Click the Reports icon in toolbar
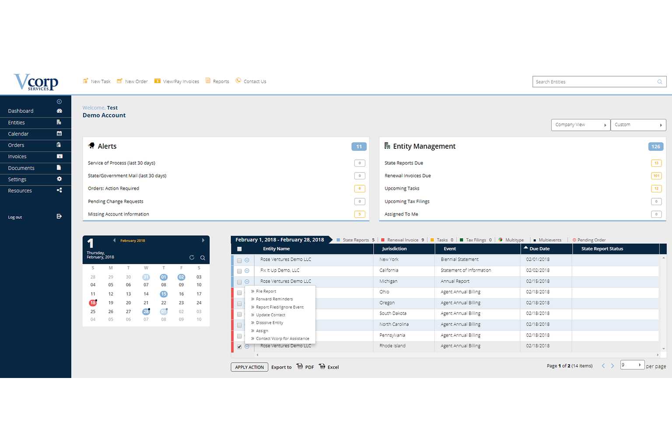The width and height of the screenshot is (672, 448). [208, 81]
